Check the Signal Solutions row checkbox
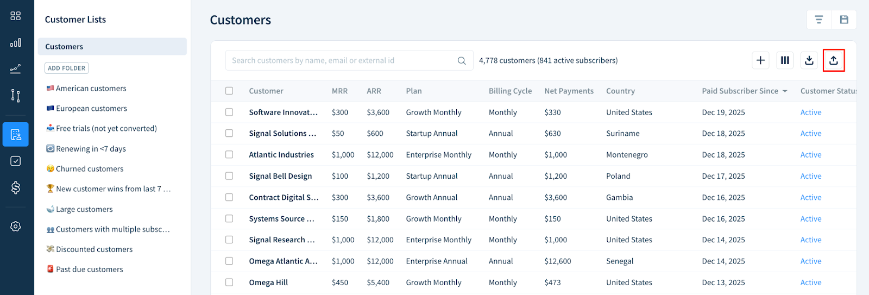 click(229, 133)
